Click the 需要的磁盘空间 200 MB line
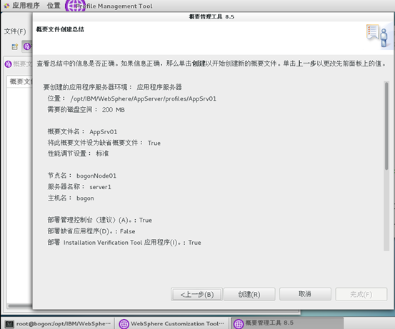This screenshot has width=395, height=329. [86, 110]
